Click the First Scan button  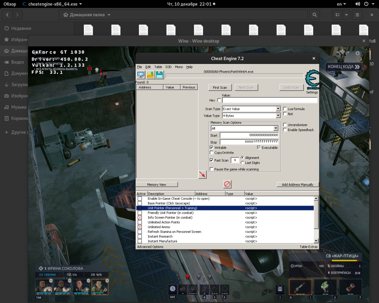(x=220, y=87)
